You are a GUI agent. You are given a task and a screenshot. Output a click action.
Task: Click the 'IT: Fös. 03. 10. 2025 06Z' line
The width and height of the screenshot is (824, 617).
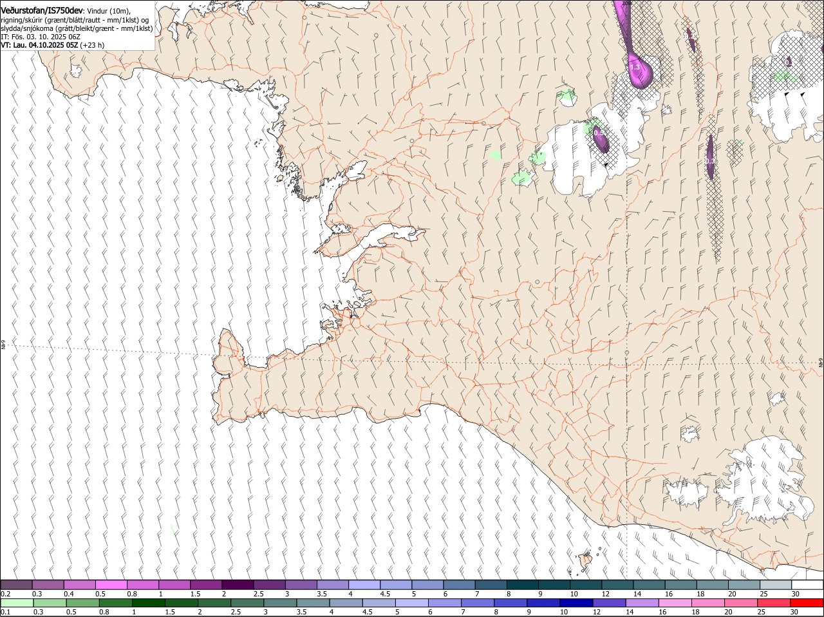41,37
